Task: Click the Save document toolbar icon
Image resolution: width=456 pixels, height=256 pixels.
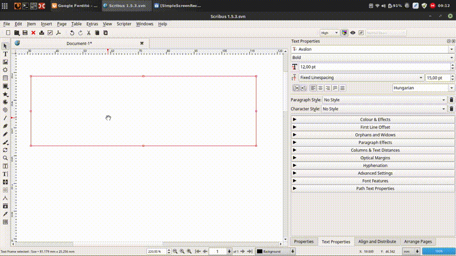Action: (25, 33)
